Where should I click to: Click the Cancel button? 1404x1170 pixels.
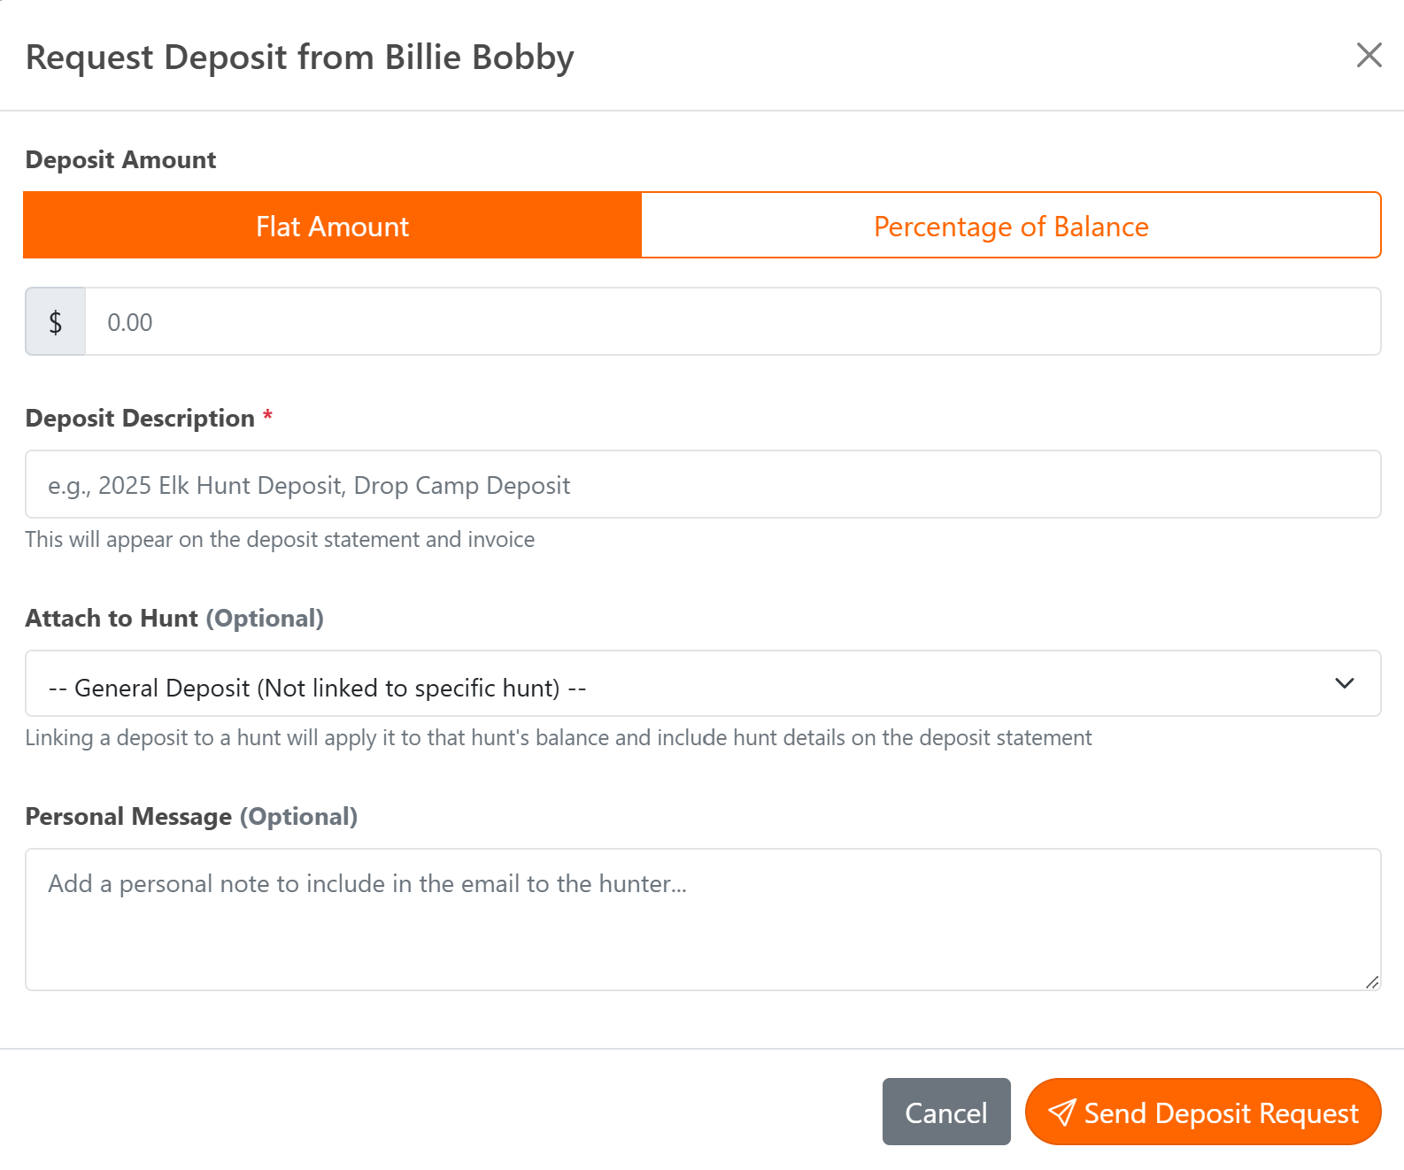tap(945, 1112)
